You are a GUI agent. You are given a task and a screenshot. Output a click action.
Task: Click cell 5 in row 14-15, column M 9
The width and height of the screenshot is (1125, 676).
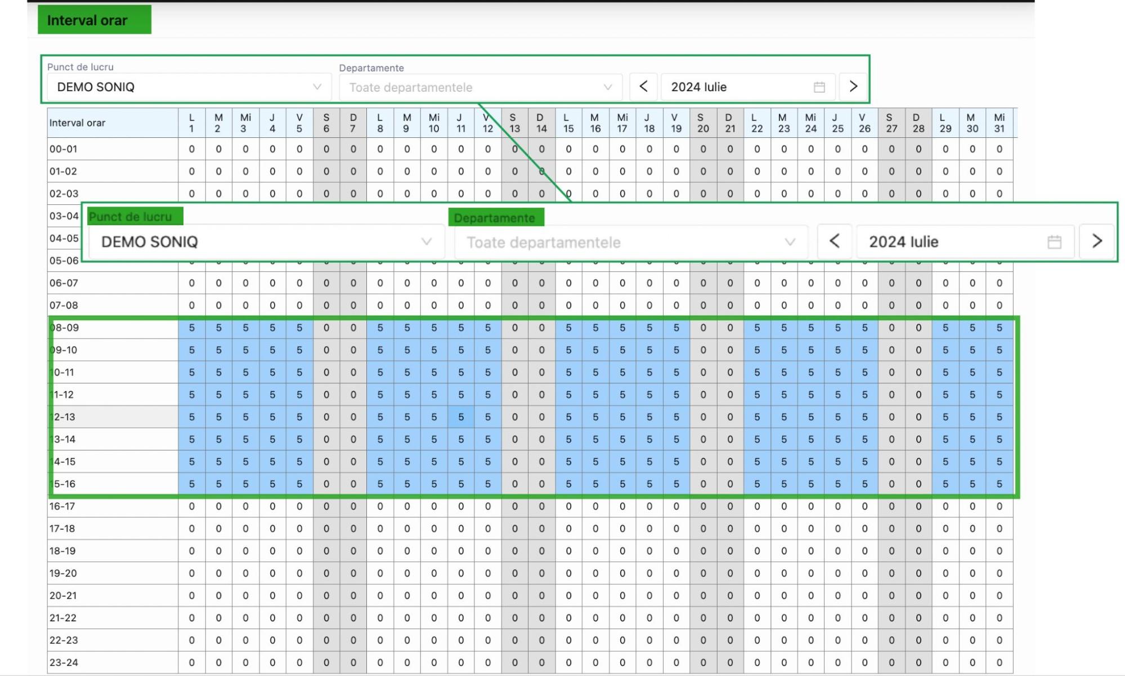coord(407,462)
